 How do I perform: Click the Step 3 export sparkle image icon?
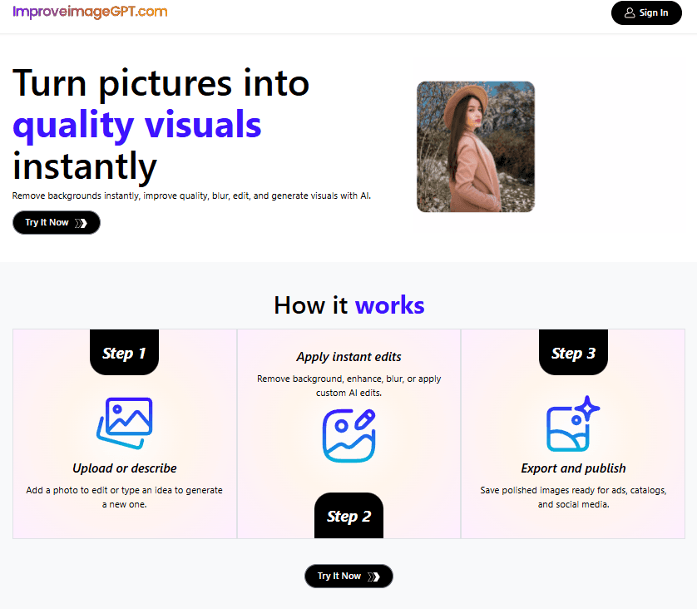click(571, 425)
